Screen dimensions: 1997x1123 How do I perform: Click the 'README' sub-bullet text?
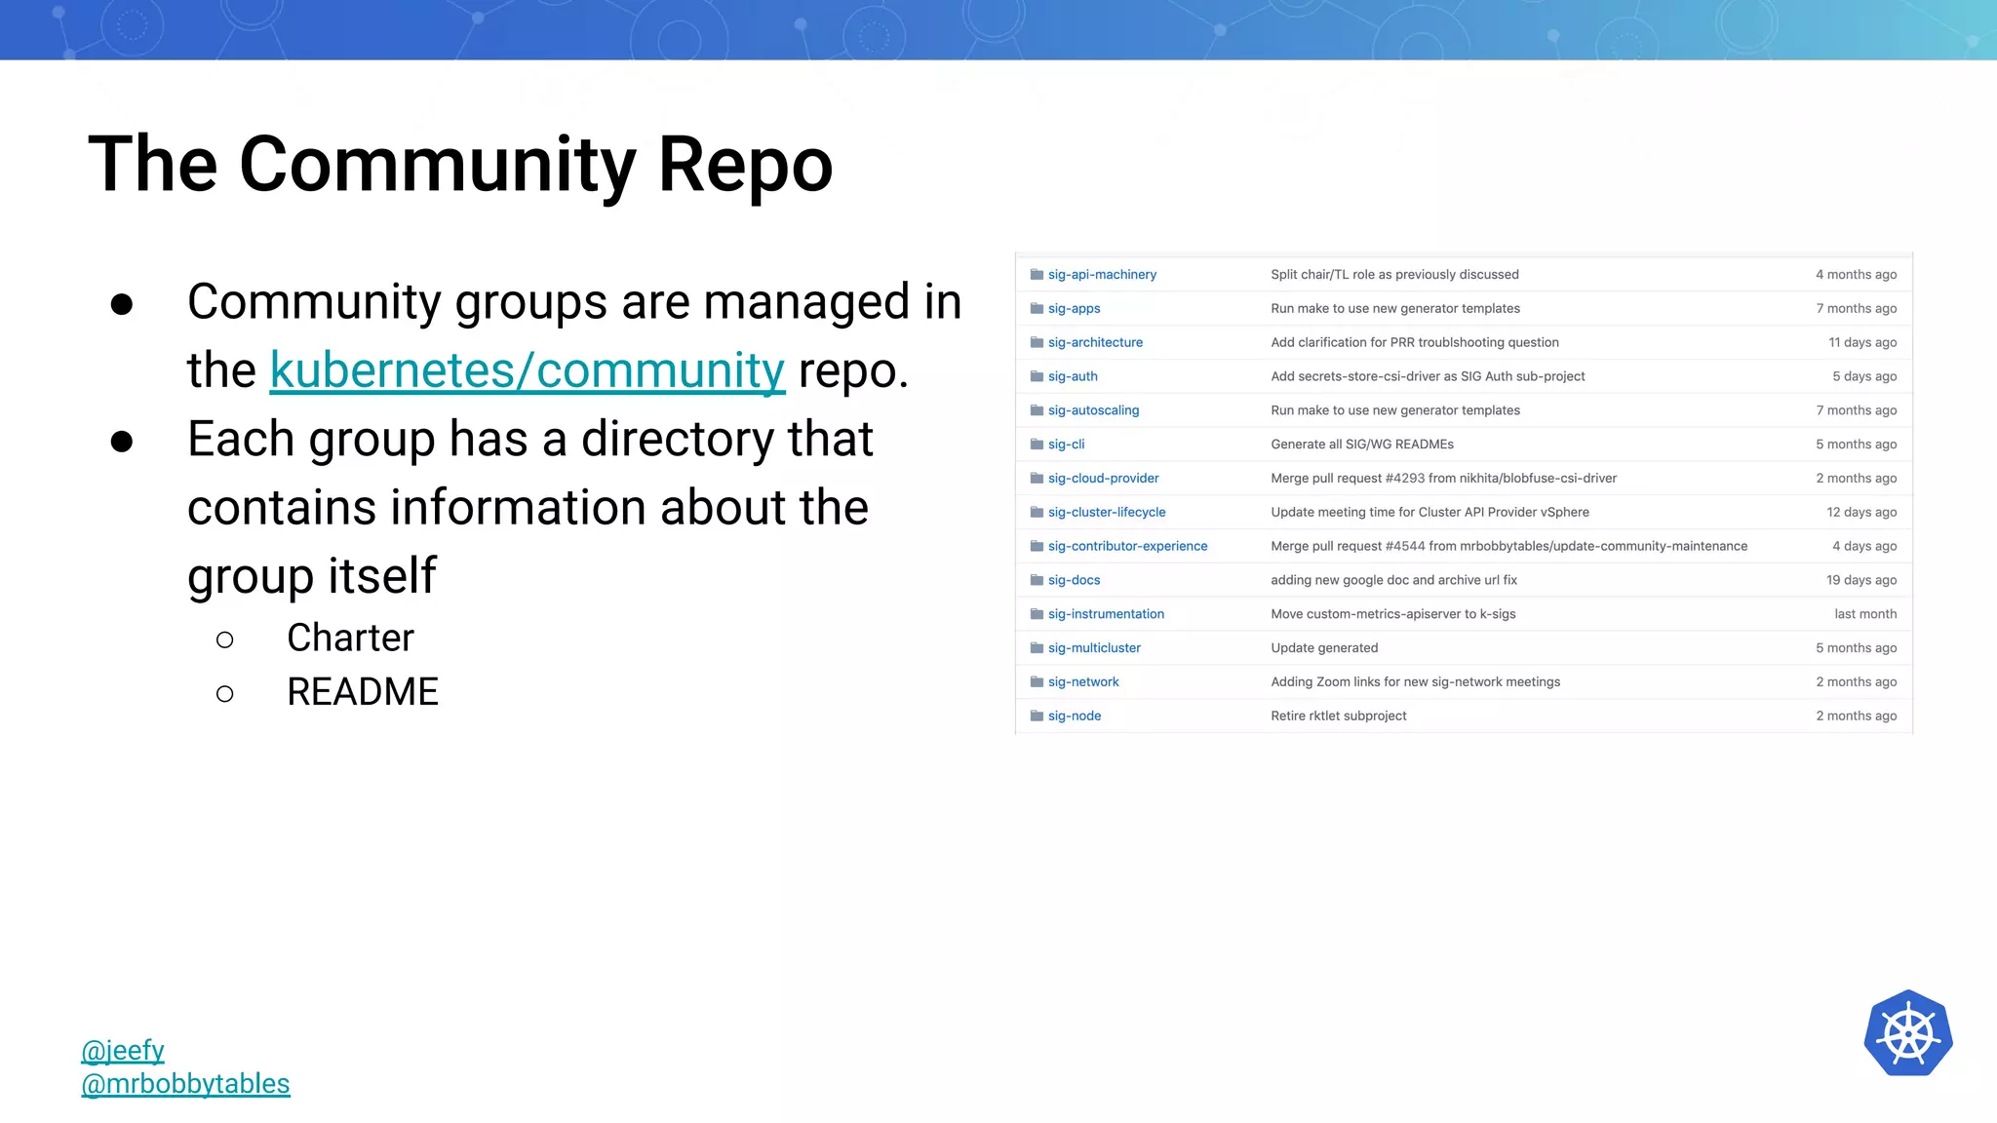(x=363, y=692)
